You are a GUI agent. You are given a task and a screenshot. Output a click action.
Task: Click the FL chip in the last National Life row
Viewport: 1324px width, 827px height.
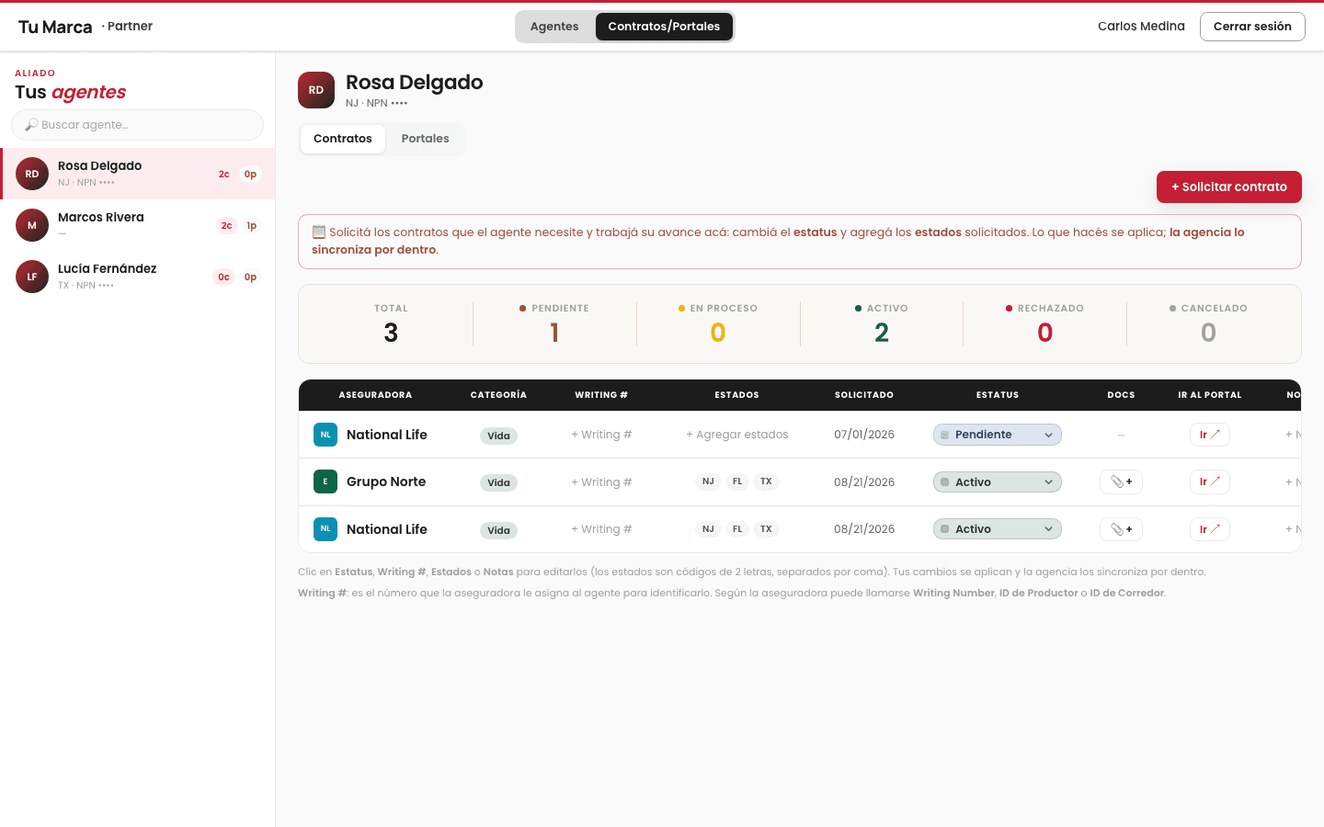[737, 529]
